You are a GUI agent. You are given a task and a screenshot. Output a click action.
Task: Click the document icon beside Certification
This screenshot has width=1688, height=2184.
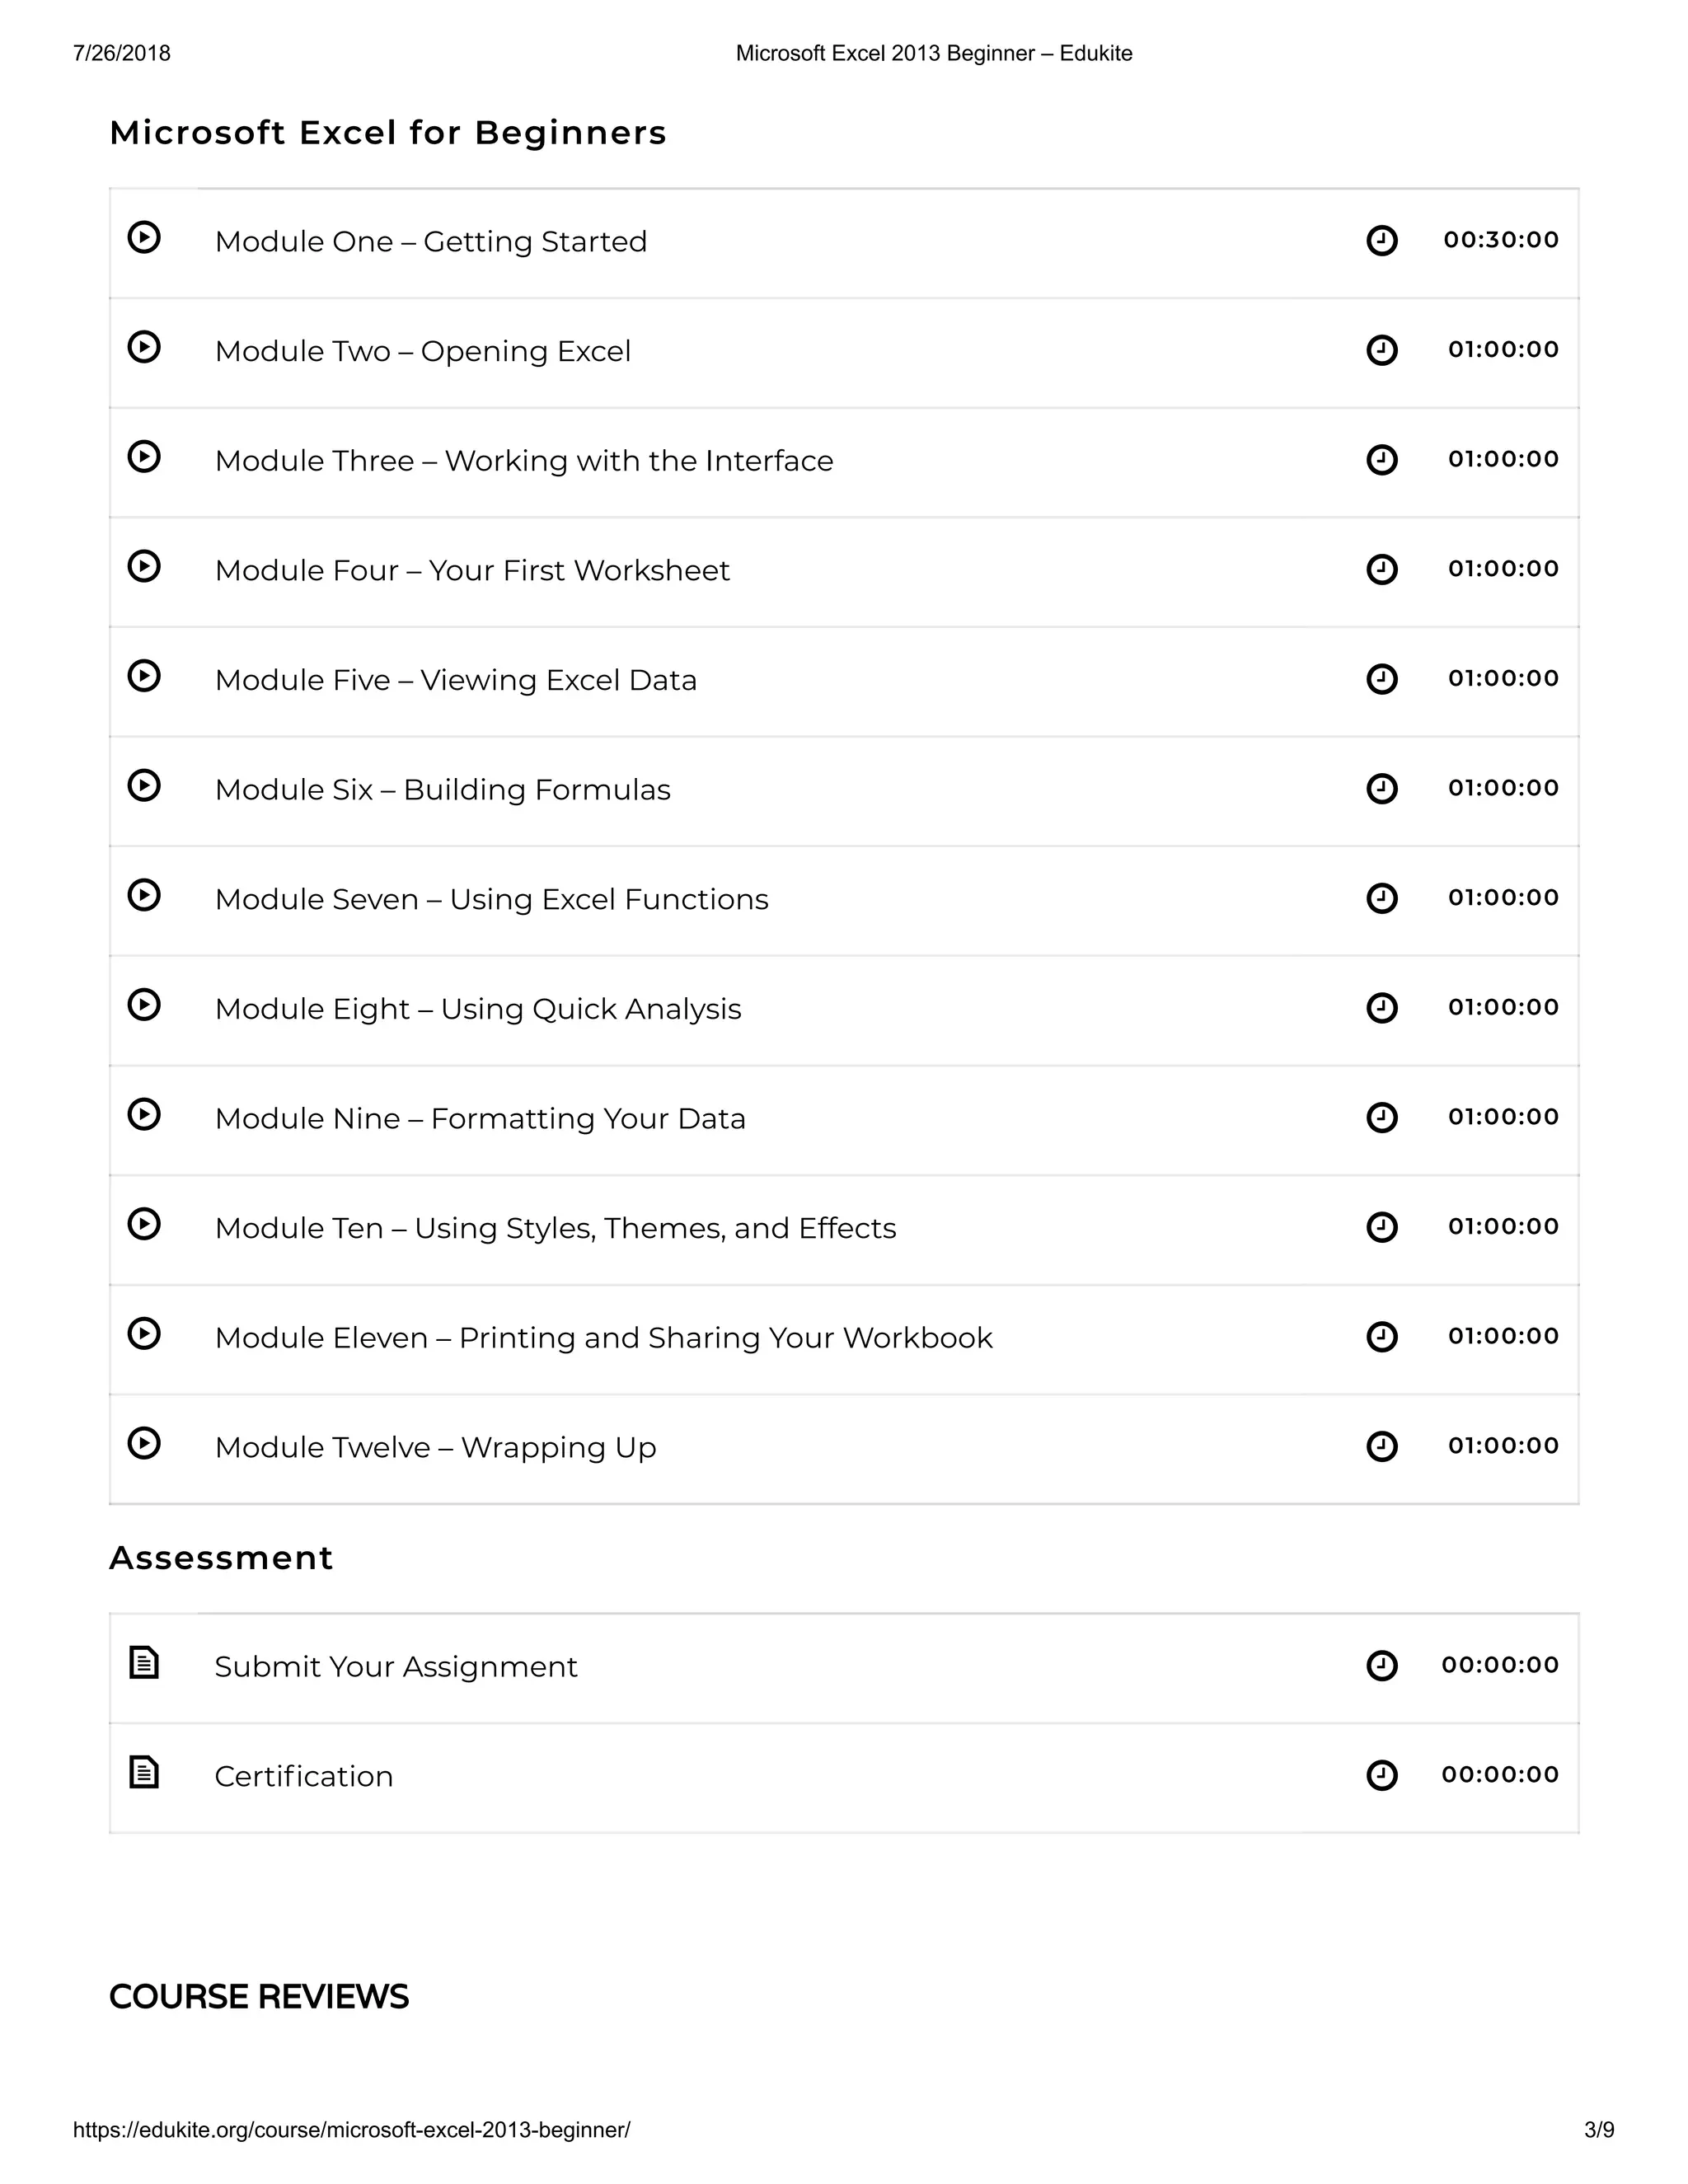pyautogui.click(x=144, y=1773)
